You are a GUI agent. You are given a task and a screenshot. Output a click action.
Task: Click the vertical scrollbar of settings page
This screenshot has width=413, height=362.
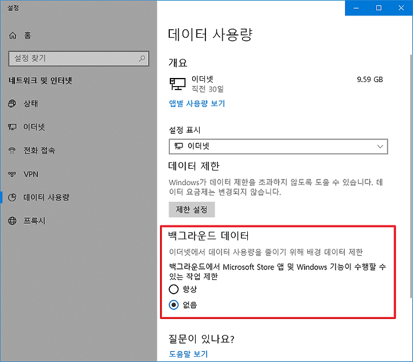point(411,177)
